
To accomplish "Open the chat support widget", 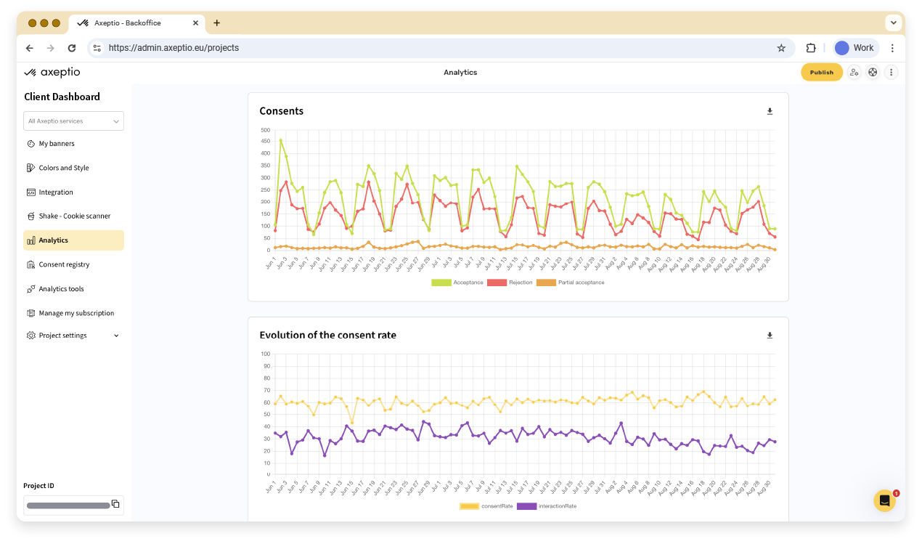I will pyautogui.click(x=884, y=500).
